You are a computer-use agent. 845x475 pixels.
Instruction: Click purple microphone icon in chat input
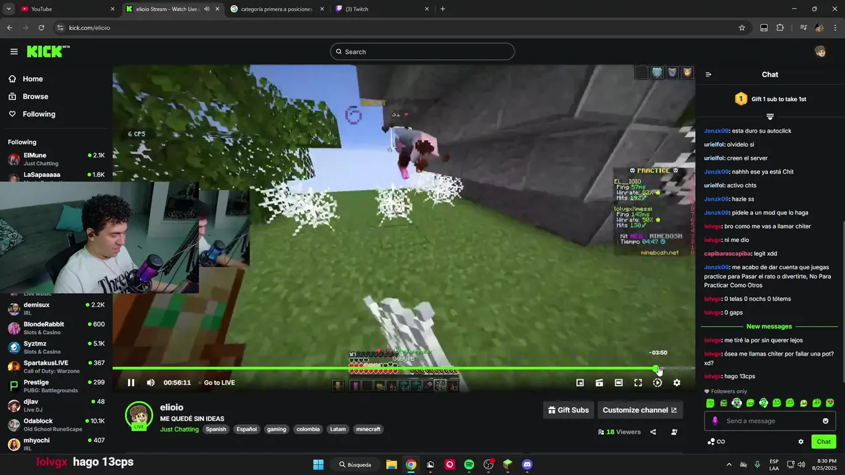point(715,421)
